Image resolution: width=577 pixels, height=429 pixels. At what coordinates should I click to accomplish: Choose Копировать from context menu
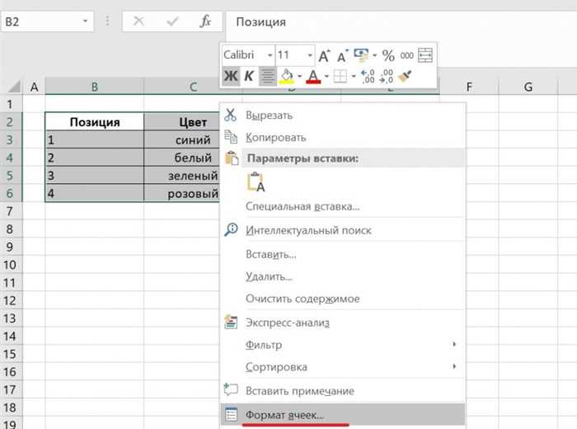[x=343, y=137]
